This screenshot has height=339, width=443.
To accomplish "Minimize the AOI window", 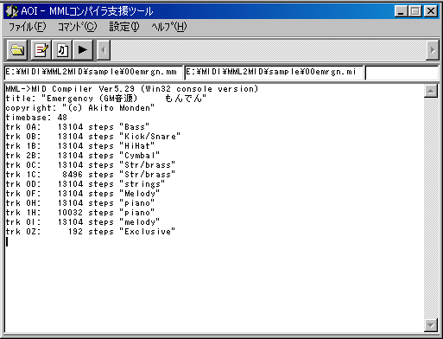I will click(401, 11).
